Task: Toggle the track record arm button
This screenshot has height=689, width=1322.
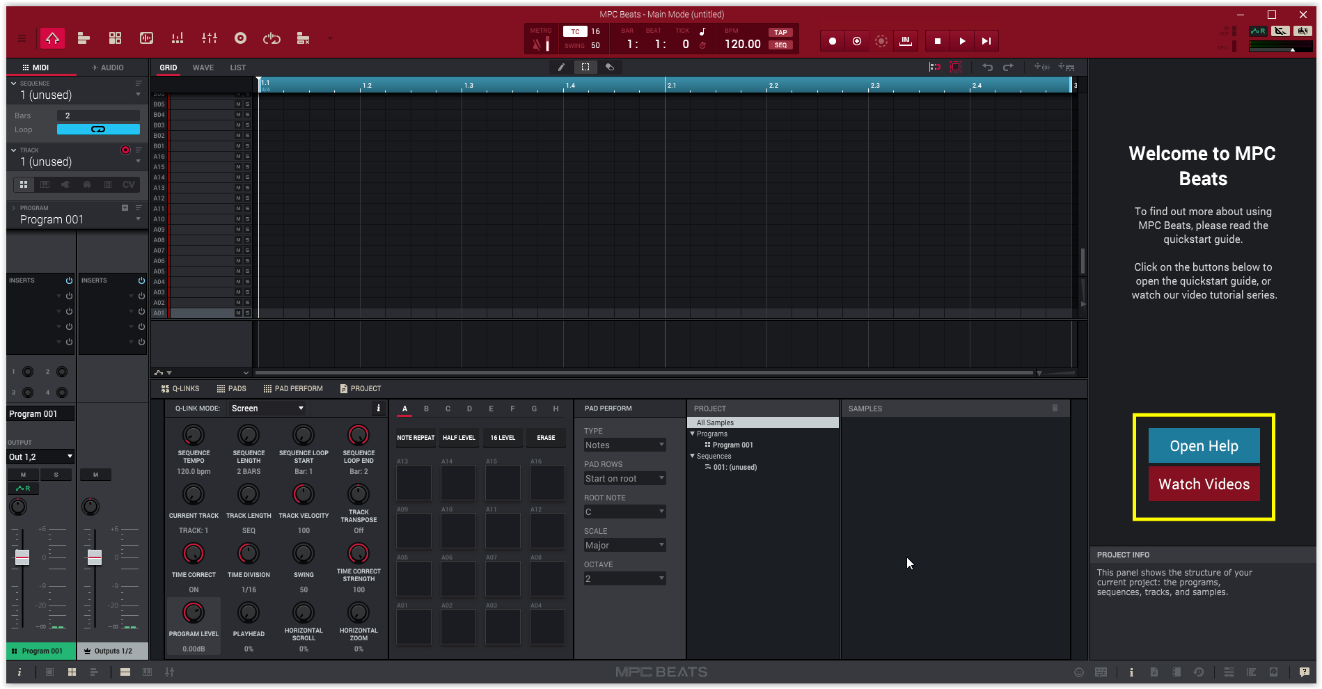Action: [x=125, y=150]
